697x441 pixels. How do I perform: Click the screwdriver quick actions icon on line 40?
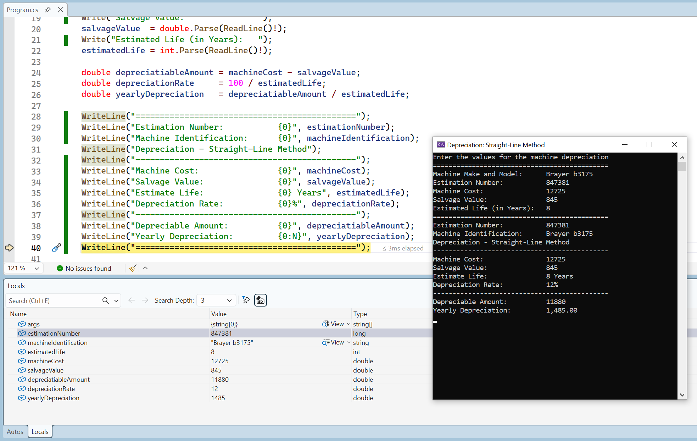tap(56, 248)
